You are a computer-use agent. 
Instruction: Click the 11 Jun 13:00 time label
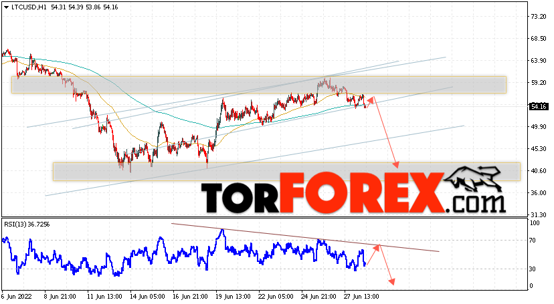104,297
